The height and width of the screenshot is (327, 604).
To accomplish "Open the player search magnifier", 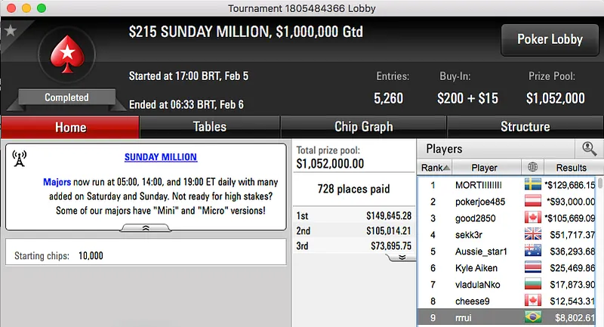I will coord(588,149).
